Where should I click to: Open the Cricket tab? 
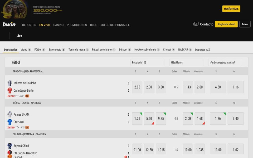click(x=169, y=50)
